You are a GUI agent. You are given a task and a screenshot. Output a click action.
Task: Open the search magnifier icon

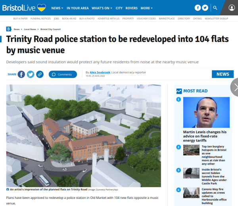click(215, 8)
